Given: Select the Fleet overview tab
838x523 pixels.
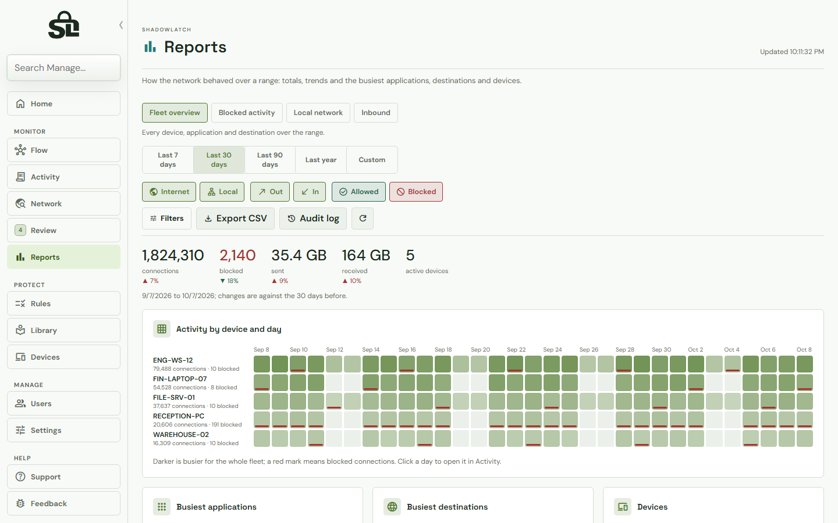Looking at the screenshot, I should point(175,113).
